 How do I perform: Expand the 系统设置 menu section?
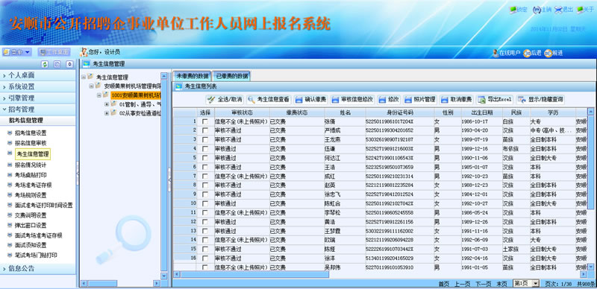(38, 86)
